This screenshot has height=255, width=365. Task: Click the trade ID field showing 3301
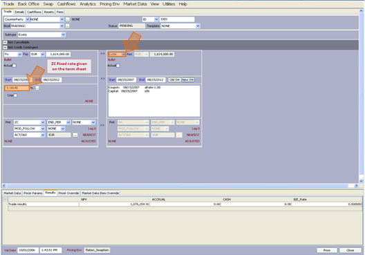(x=177, y=19)
